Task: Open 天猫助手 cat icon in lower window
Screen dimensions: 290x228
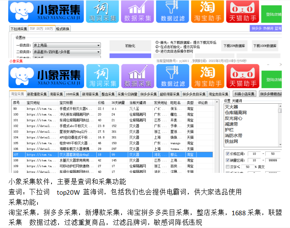Action: (x=243, y=76)
